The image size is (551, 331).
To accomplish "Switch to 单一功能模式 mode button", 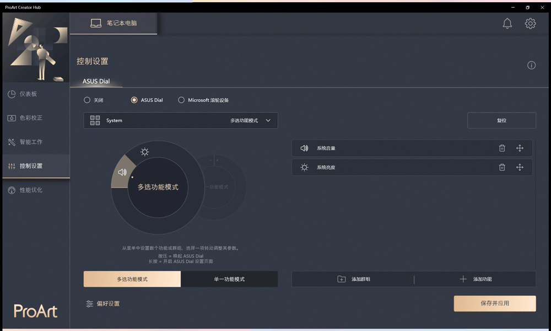I will pos(229,279).
